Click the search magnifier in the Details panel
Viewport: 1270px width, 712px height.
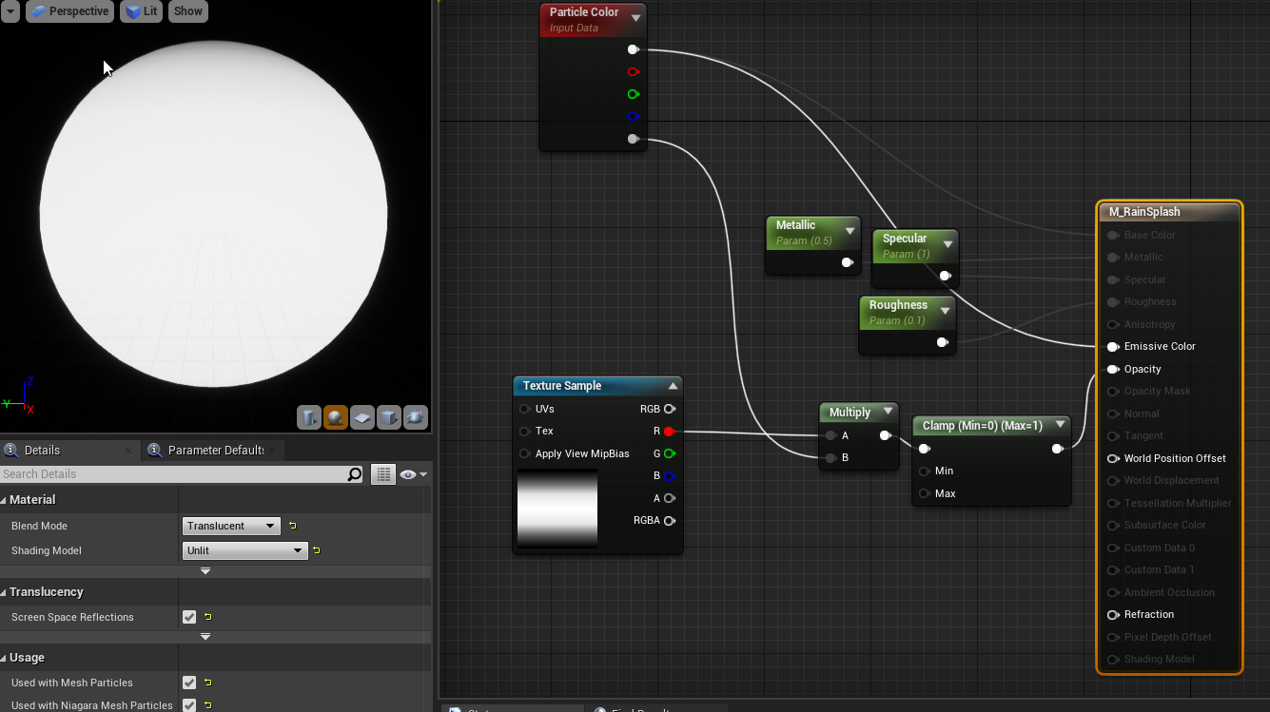[x=355, y=473]
